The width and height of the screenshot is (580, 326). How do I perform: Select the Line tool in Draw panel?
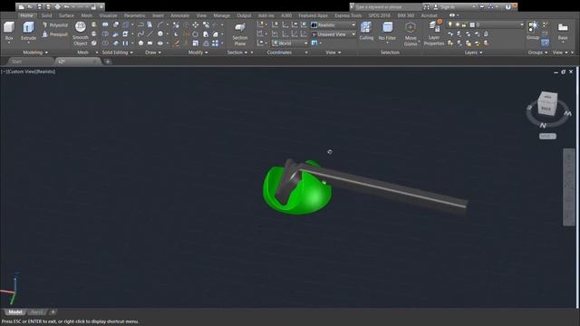pos(150,34)
